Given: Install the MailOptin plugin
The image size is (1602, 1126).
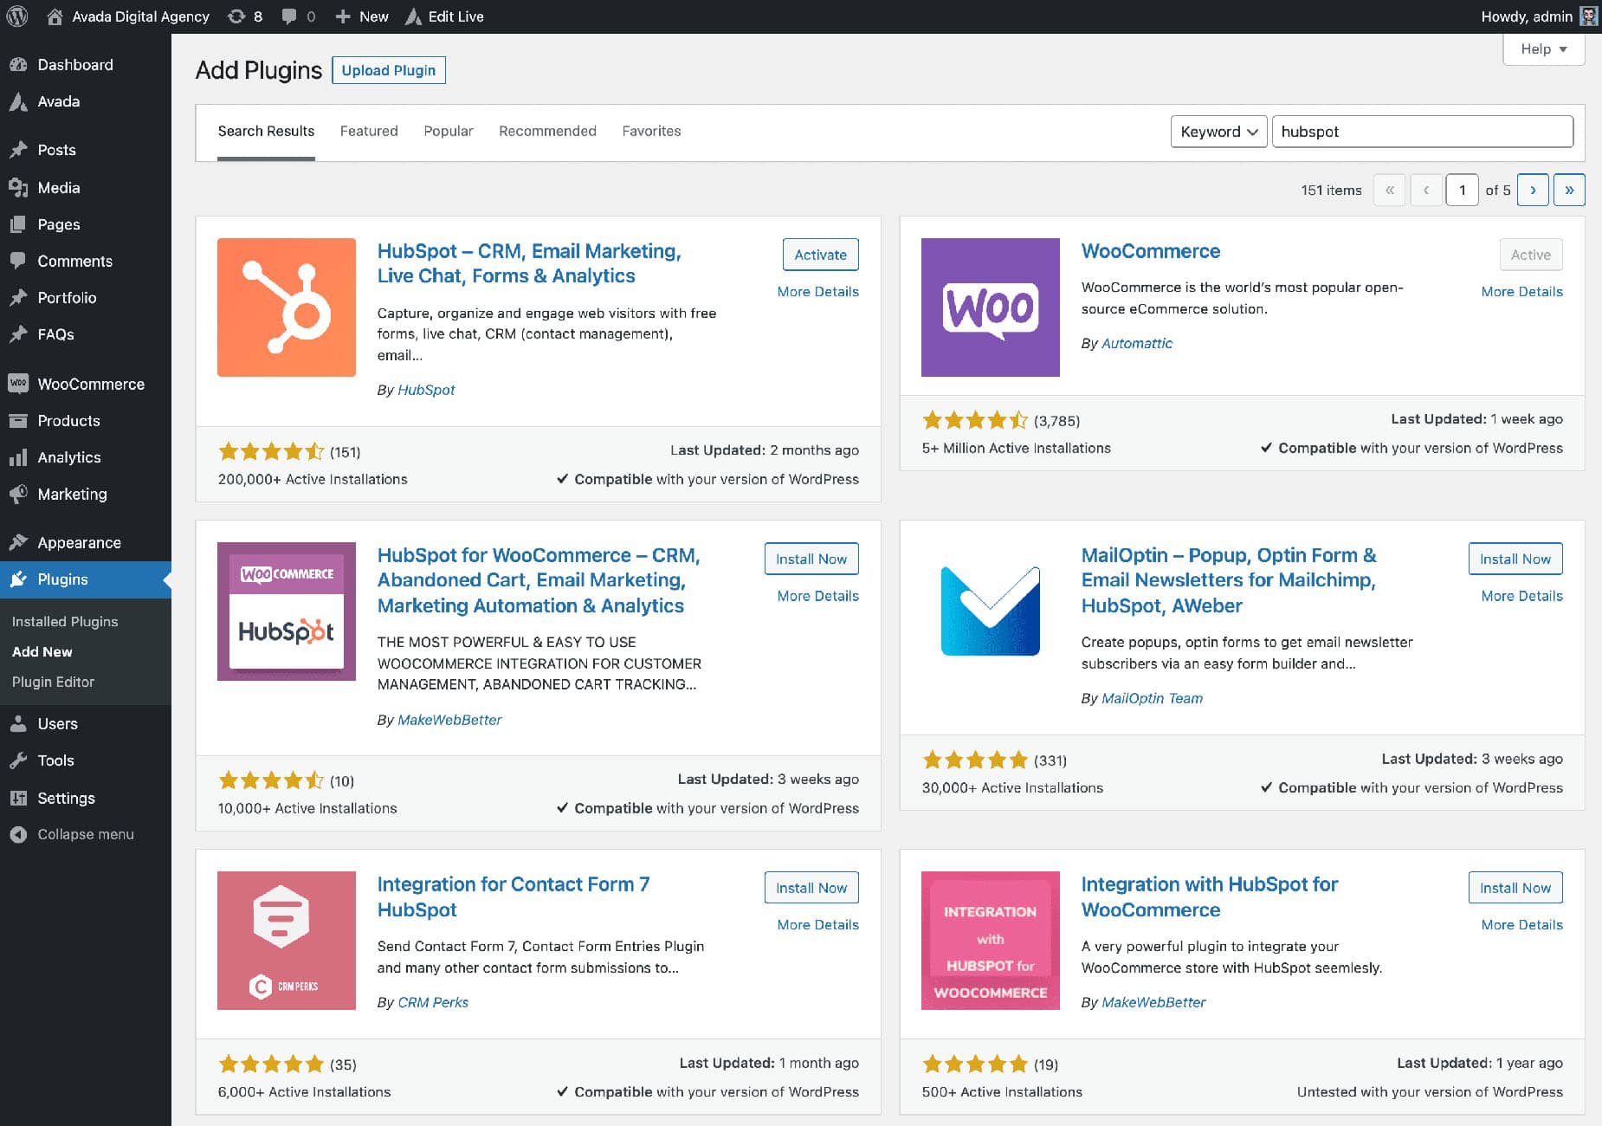Looking at the screenshot, I should pos(1515,559).
